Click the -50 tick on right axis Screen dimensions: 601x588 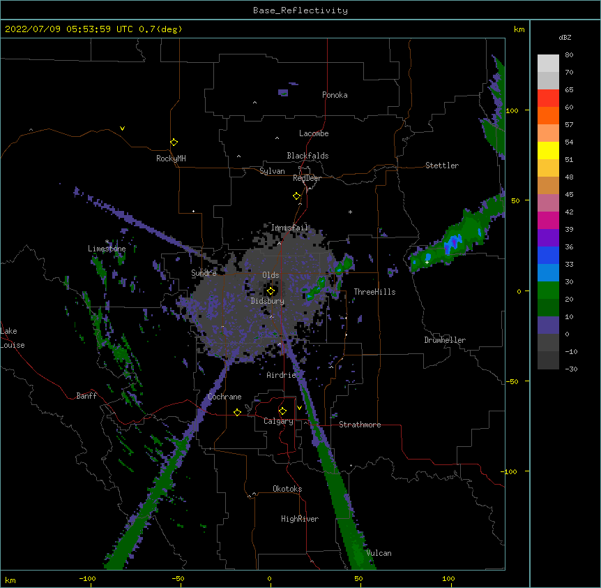click(x=512, y=381)
